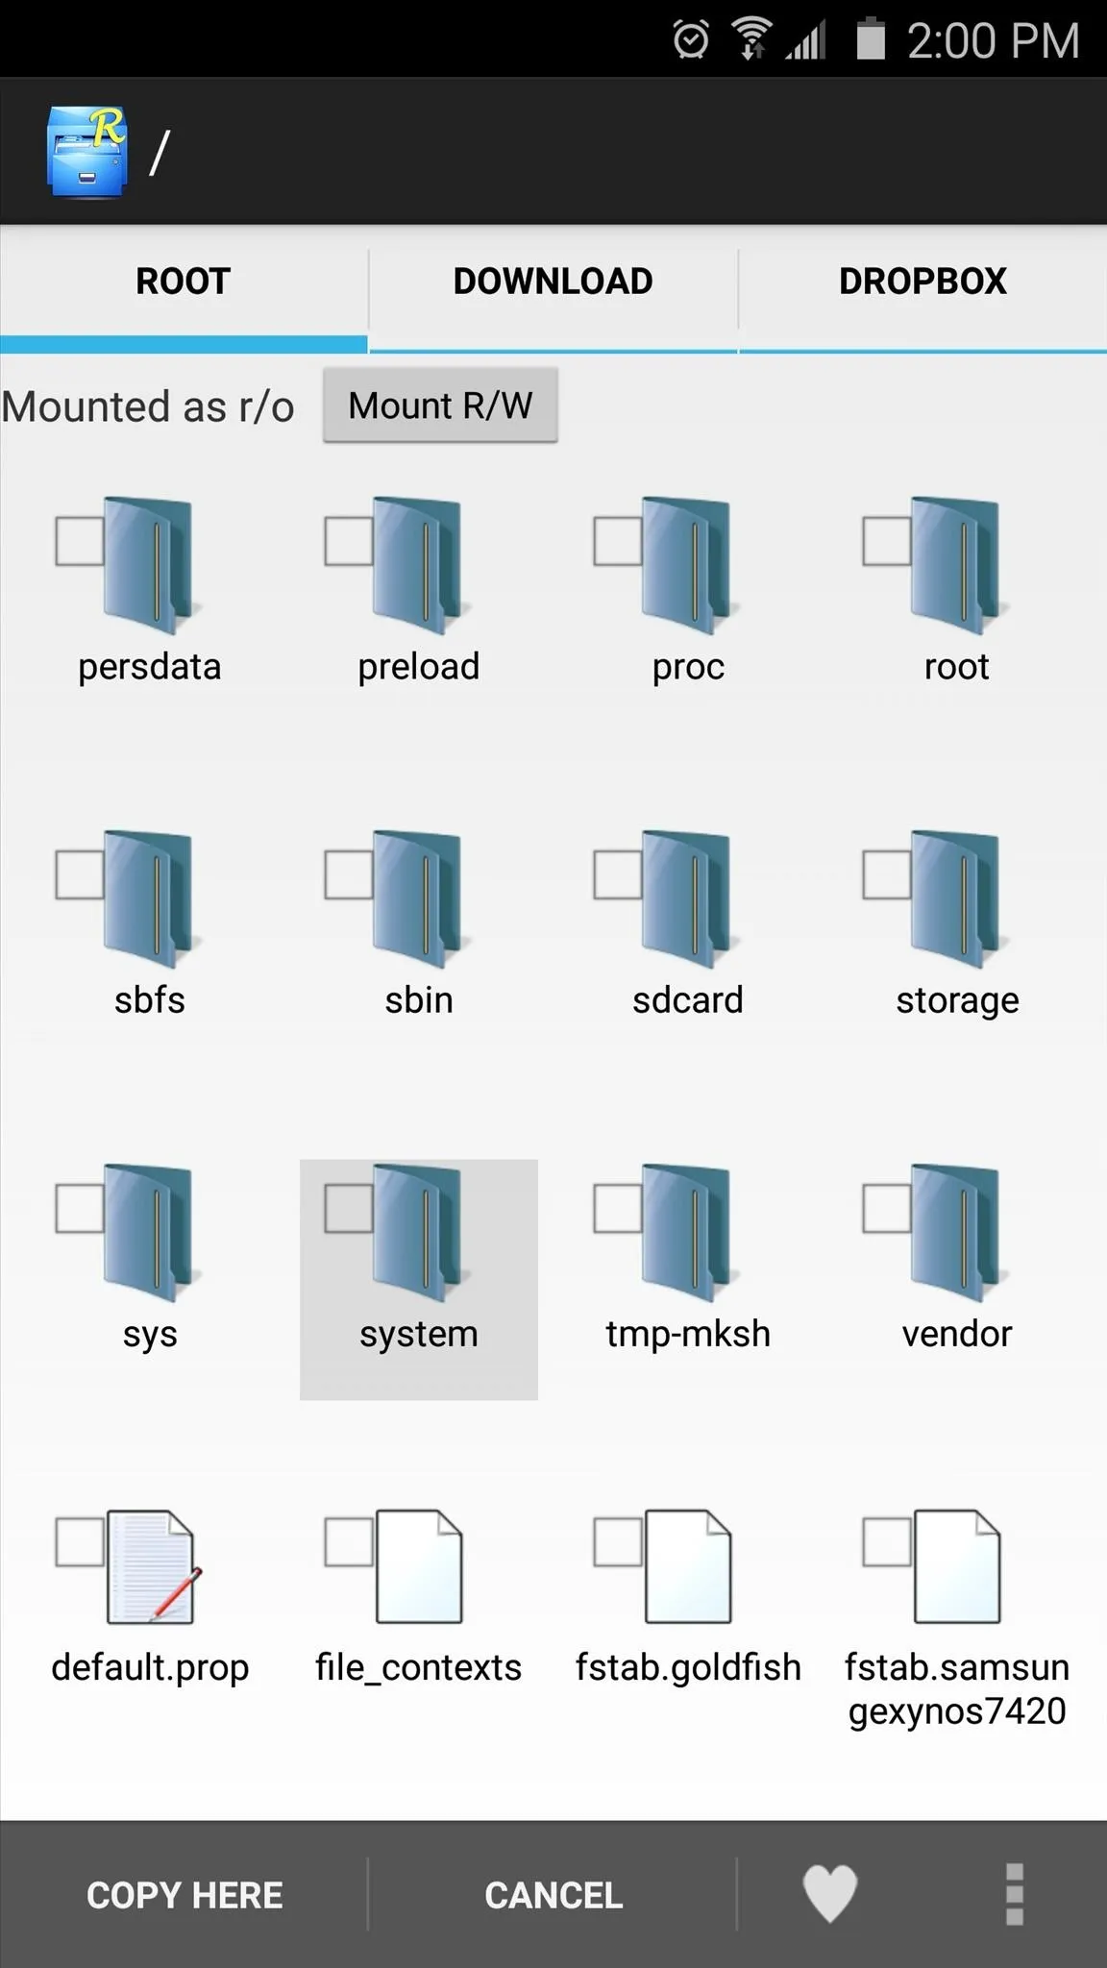Open the vendor folder
1107x1968 pixels.
[957, 1260]
